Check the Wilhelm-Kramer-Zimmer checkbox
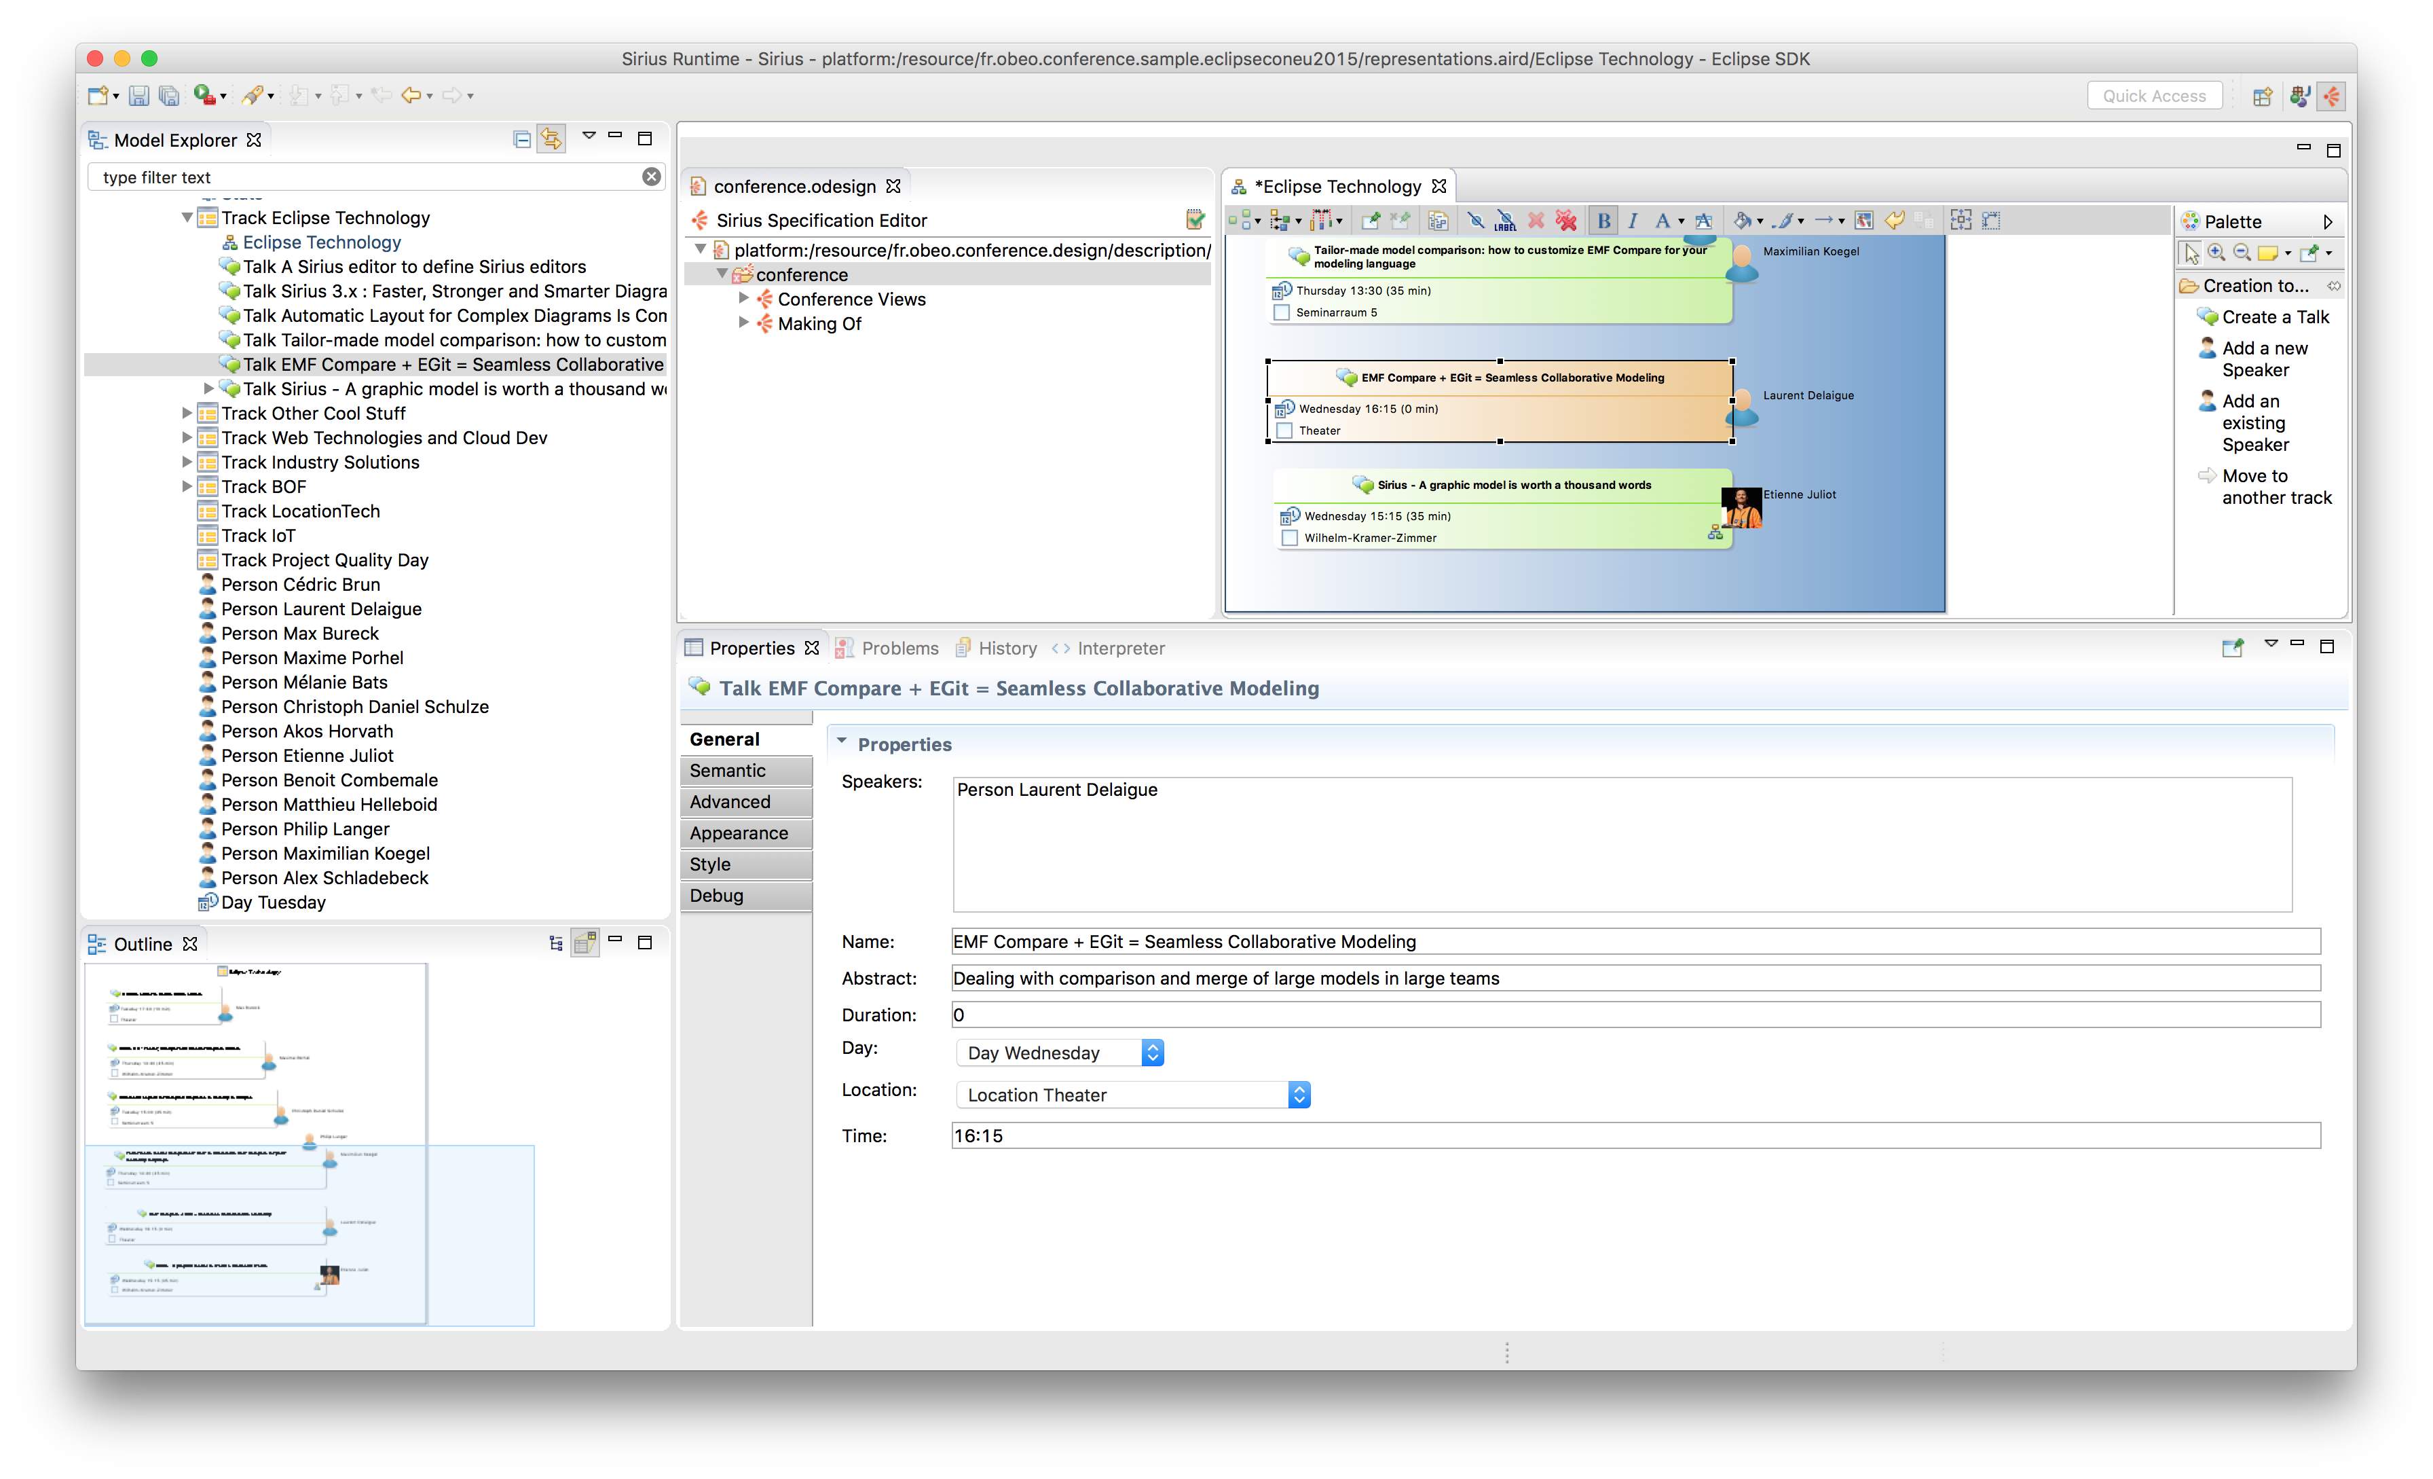The image size is (2433, 1479). [x=1290, y=538]
